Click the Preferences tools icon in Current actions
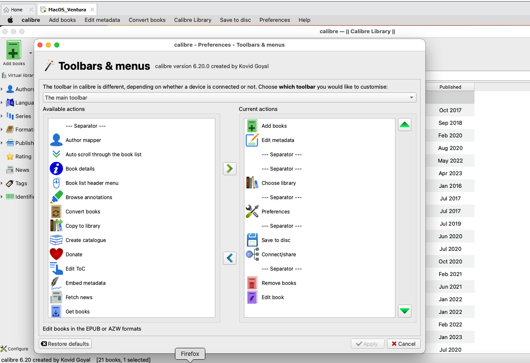Viewport: 530px width, 363px height. pos(252,211)
